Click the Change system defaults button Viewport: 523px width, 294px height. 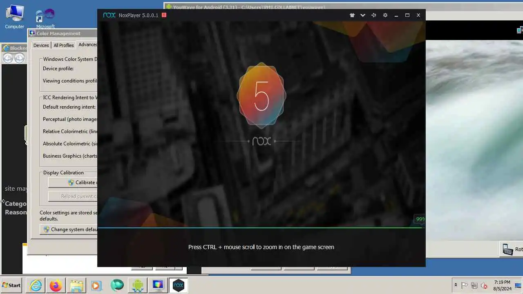pyautogui.click(x=69, y=229)
